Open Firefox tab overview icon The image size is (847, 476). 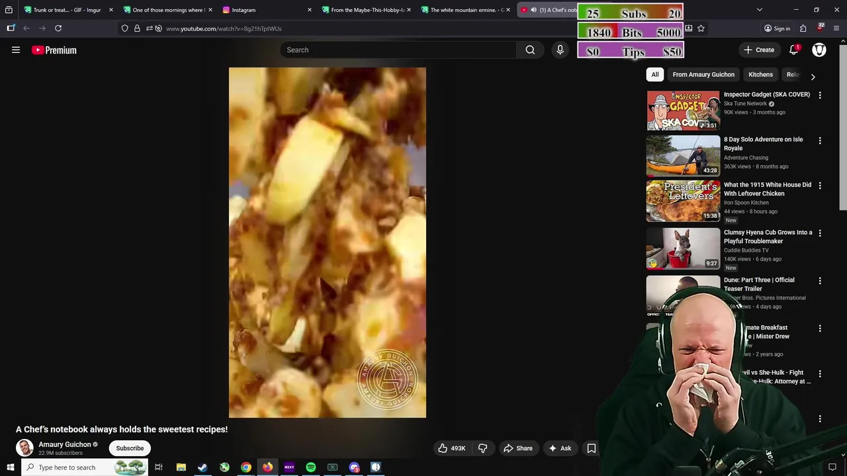coord(9,10)
